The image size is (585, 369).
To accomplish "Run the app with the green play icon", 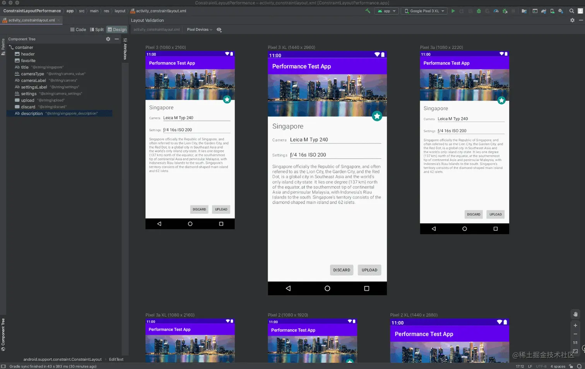I will 453,11.
